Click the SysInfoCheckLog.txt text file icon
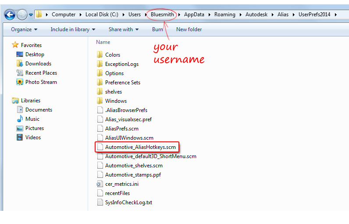 tap(100, 202)
